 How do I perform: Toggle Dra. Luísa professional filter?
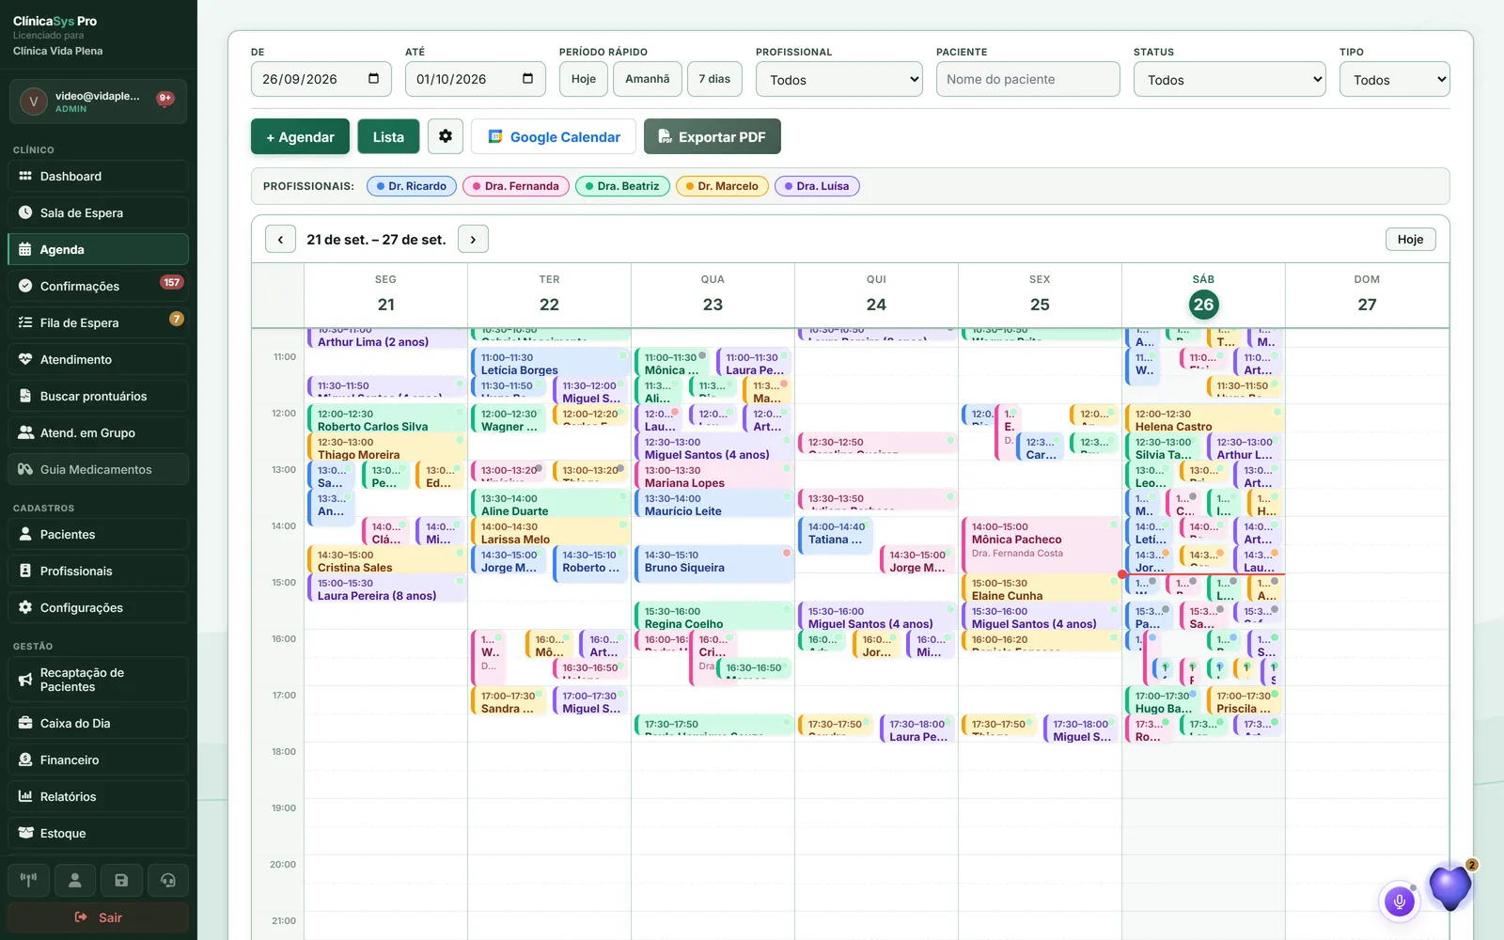click(817, 186)
